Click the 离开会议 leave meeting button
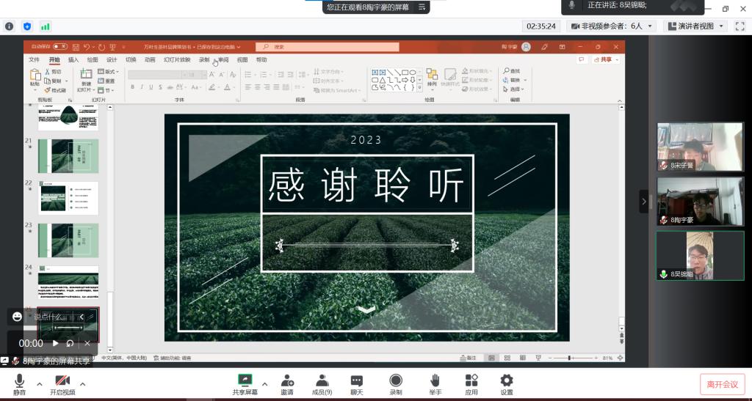Screen dimensions: 752x401 722,384
